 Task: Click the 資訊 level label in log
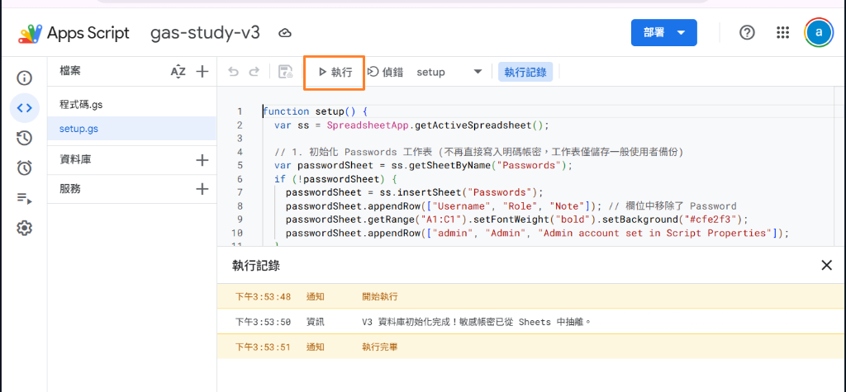(x=316, y=322)
